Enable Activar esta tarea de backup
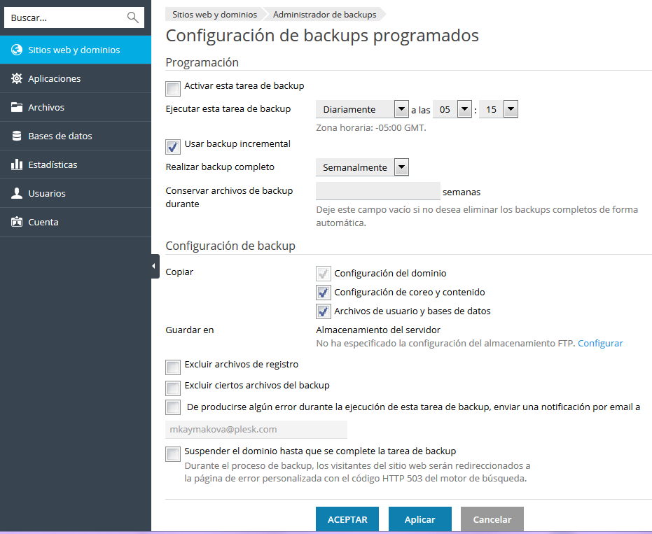 (173, 89)
